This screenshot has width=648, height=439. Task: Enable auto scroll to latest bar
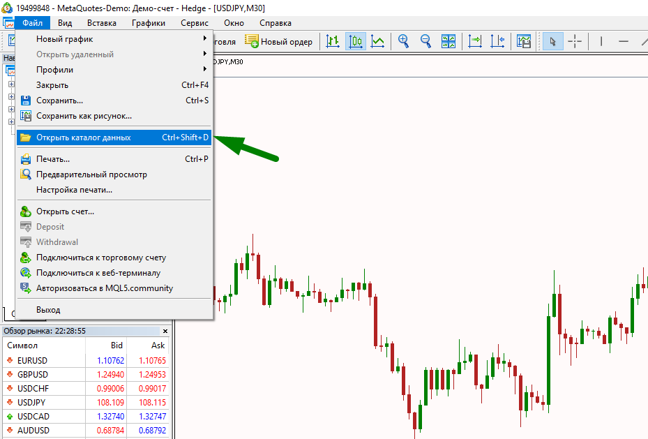point(475,41)
